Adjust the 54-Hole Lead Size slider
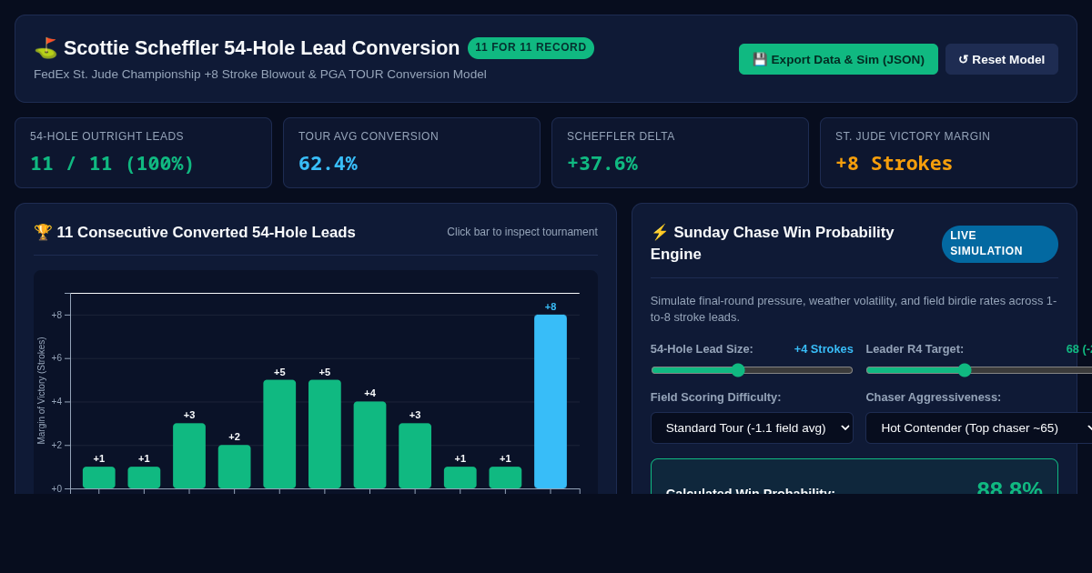This screenshot has width=1092, height=573. point(752,370)
